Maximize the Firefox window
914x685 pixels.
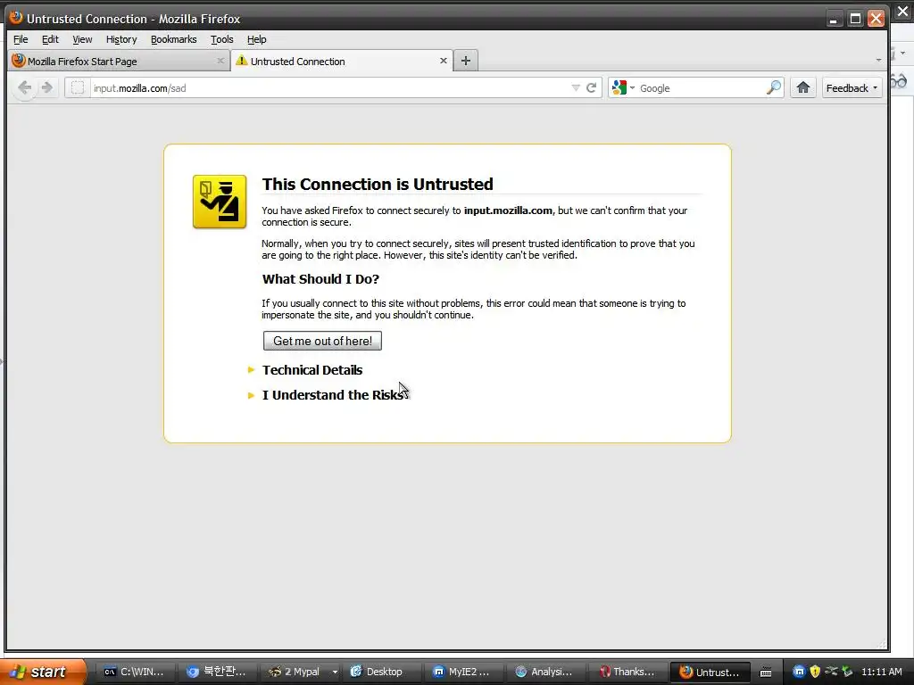tap(855, 19)
